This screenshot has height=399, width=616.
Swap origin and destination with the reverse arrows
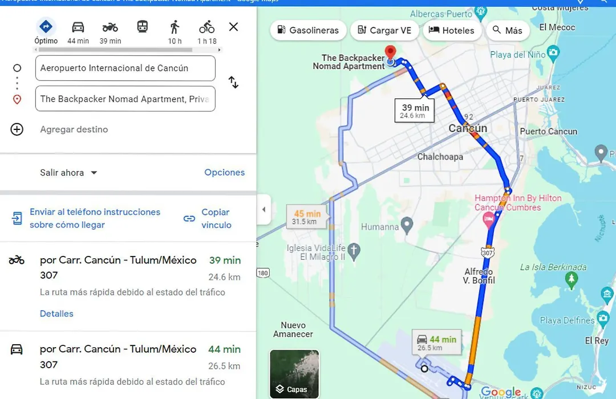coord(233,82)
